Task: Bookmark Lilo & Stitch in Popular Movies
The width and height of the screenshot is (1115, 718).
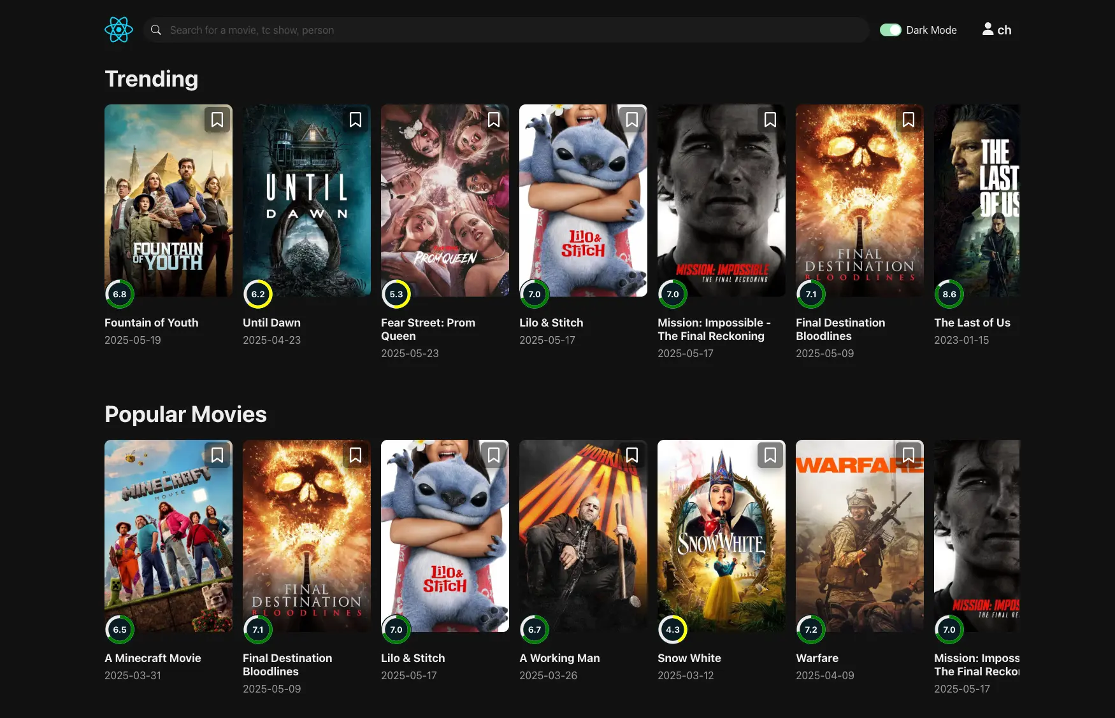Action: pyautogui.click(x=494, y=455)
